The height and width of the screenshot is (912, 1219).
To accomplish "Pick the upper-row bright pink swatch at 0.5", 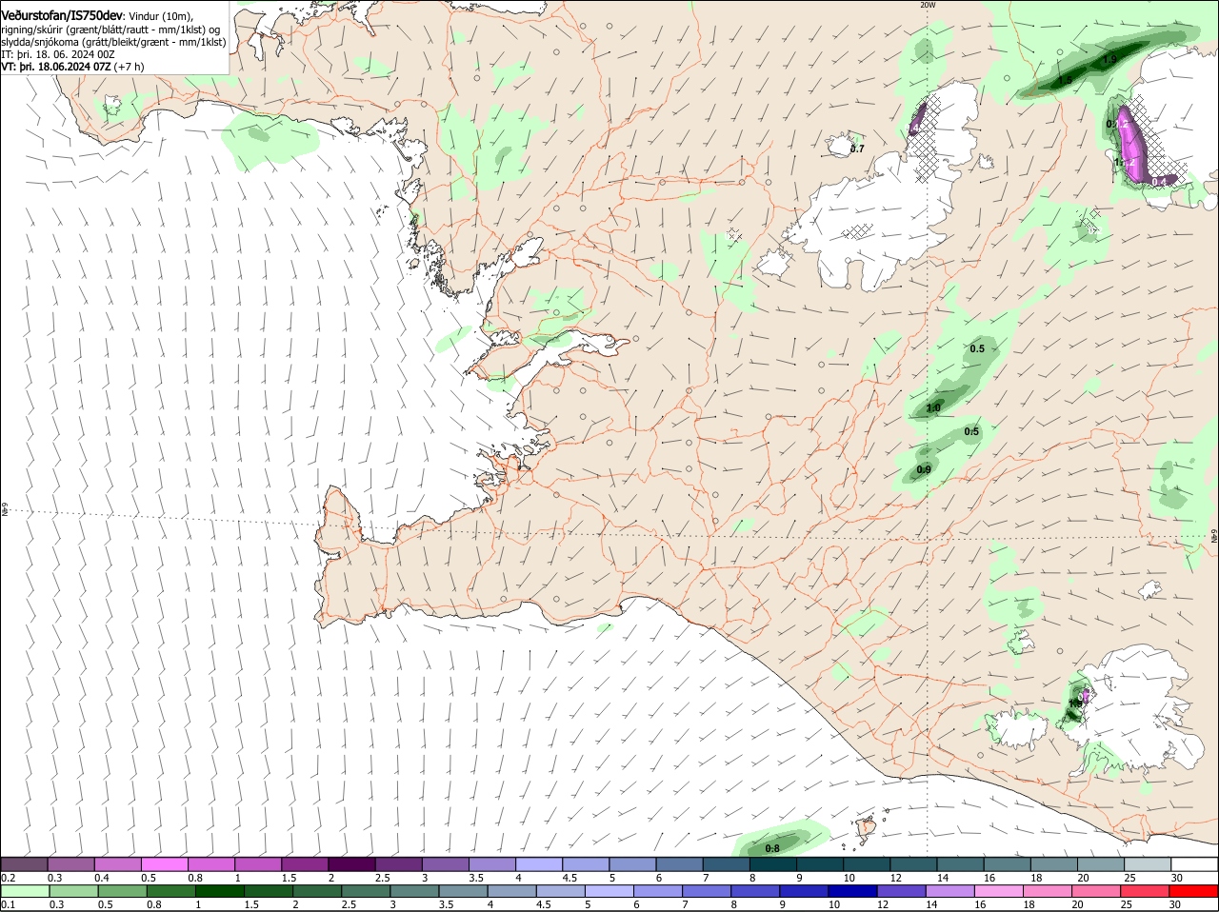I will click(x=165, y=863).
